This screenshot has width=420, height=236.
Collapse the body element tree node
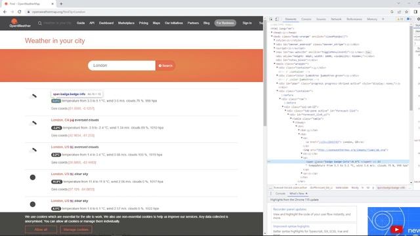(272, 37)
